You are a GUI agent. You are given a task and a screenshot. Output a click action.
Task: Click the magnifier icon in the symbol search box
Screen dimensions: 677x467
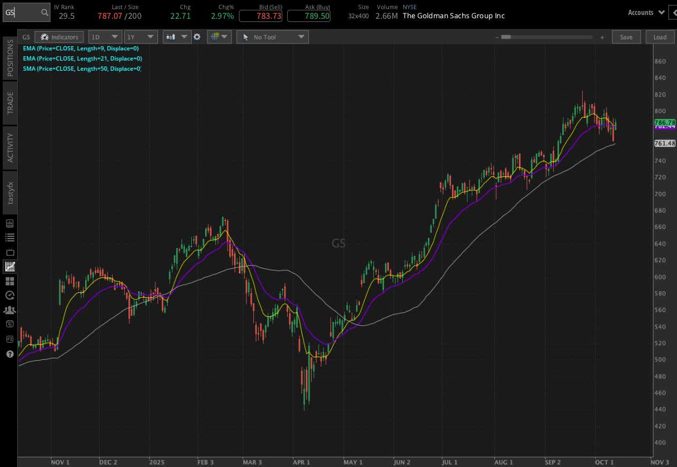pyautogui.click(x=44, y=12)
